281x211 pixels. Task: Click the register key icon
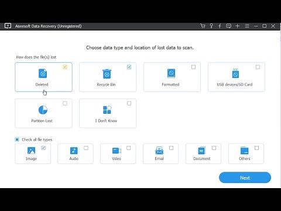(x=211, y=26)
